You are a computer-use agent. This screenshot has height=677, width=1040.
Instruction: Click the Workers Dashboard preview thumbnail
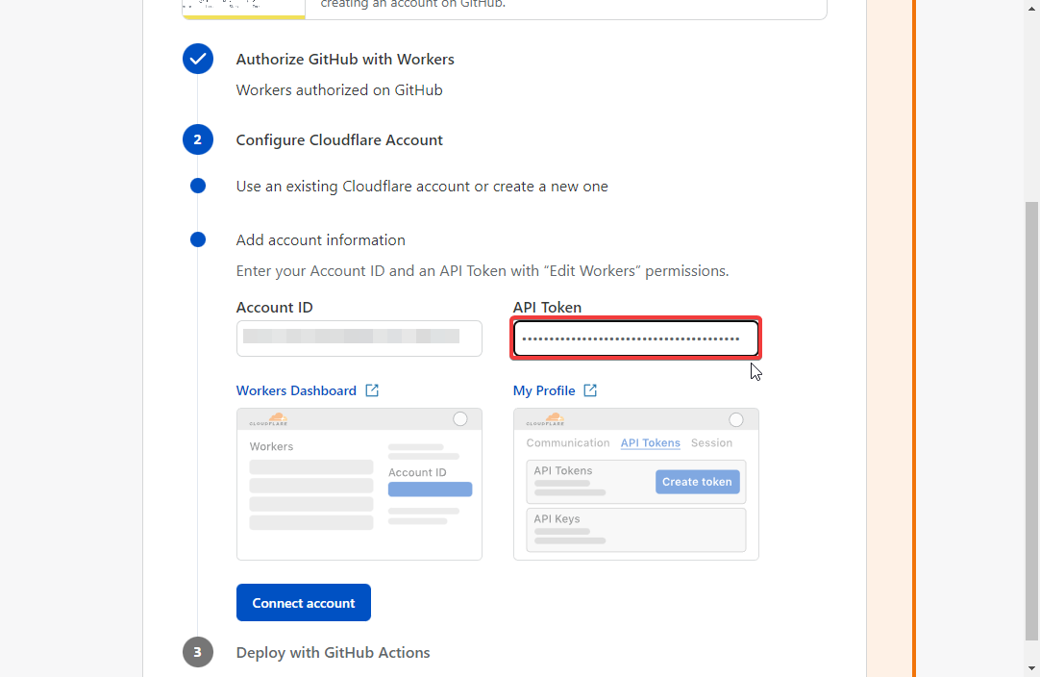[x=359, y=485]
